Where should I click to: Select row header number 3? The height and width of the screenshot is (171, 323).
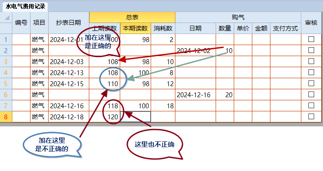[6, 61]
